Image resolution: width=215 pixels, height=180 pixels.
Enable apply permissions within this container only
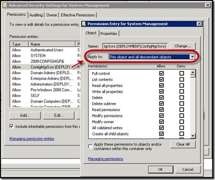click(x=90, y=146)
